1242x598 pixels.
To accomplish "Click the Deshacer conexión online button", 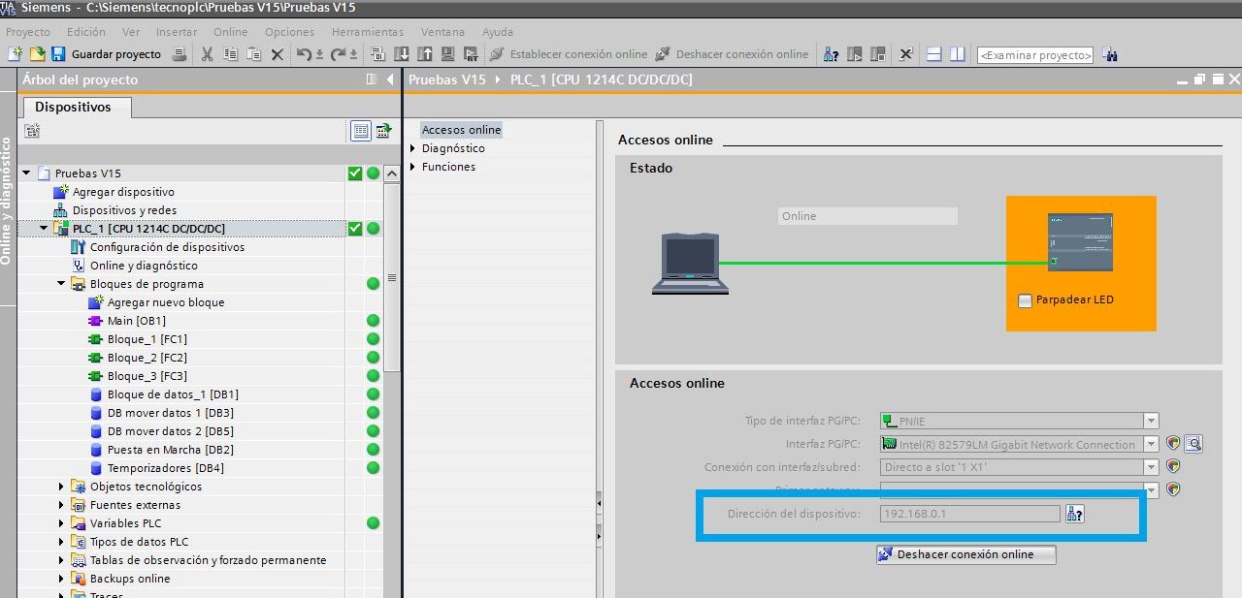I will pos(964,554).
